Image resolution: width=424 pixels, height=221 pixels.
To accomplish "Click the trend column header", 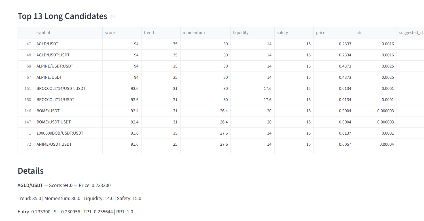I will coord(149,33).
